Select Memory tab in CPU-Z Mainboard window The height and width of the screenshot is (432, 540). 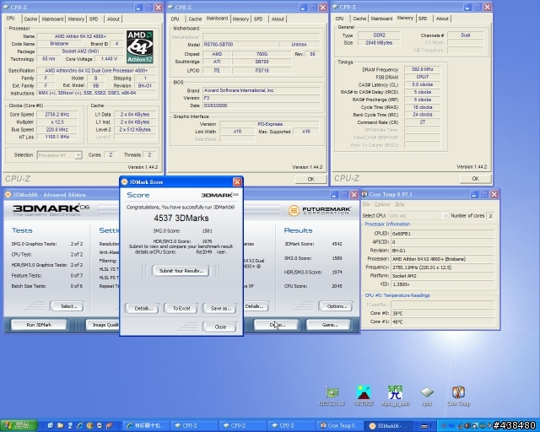[240, 19]
